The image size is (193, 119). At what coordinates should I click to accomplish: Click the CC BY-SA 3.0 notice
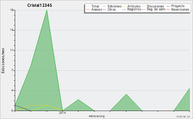[183, 117]
